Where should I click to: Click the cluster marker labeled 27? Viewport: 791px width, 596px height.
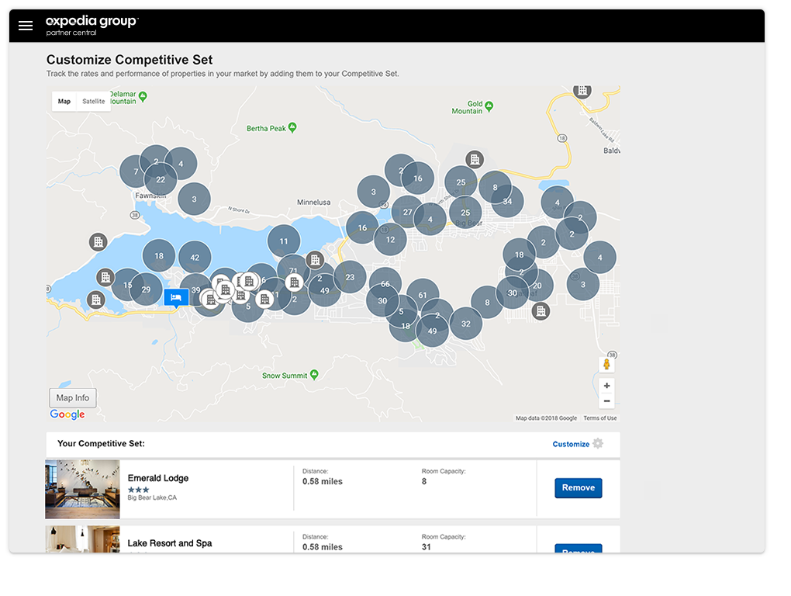pos(407,212)
